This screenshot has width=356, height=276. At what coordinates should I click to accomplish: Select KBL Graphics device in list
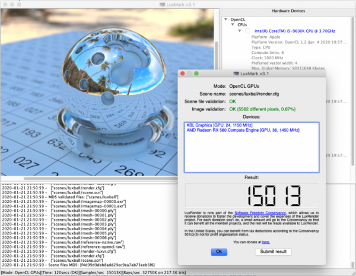point(220,125)
